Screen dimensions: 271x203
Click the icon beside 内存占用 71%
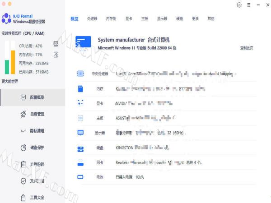pos(56,55)
